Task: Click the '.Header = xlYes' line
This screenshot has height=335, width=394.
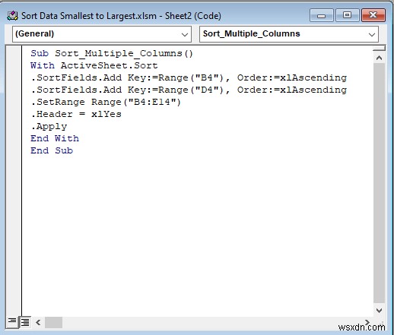Action: pos(76,114)
